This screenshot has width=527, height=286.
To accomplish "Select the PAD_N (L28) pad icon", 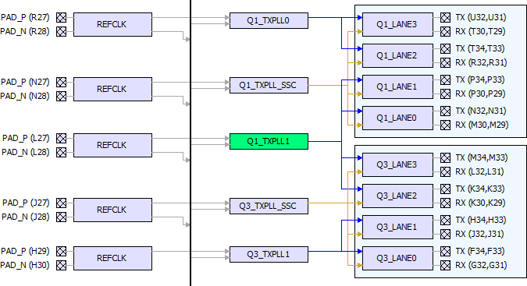I will click(x=61, y=152).
